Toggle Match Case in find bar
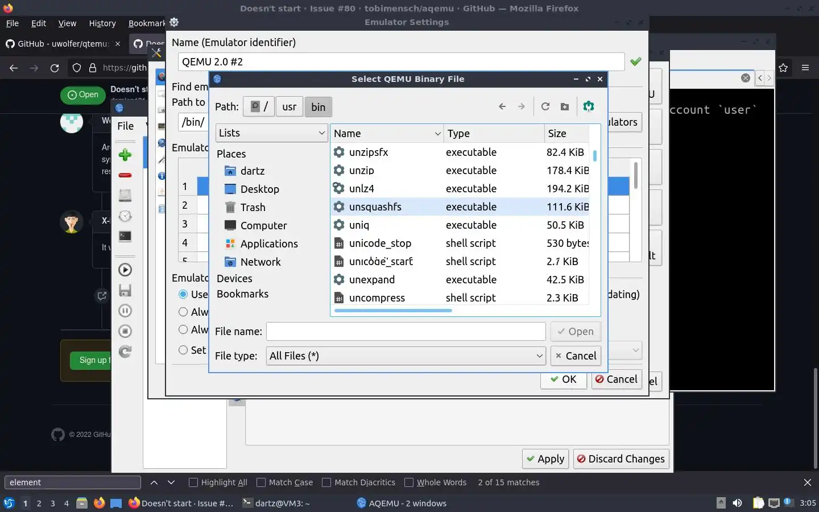Screen dimensions: 819x512 tap(261, 482)
